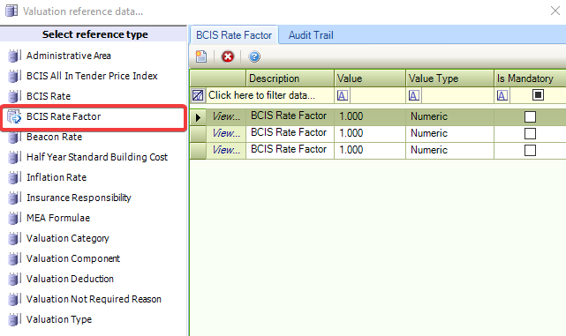
Task: Click the red delete icon in toolbar
Action: (228, 56)
